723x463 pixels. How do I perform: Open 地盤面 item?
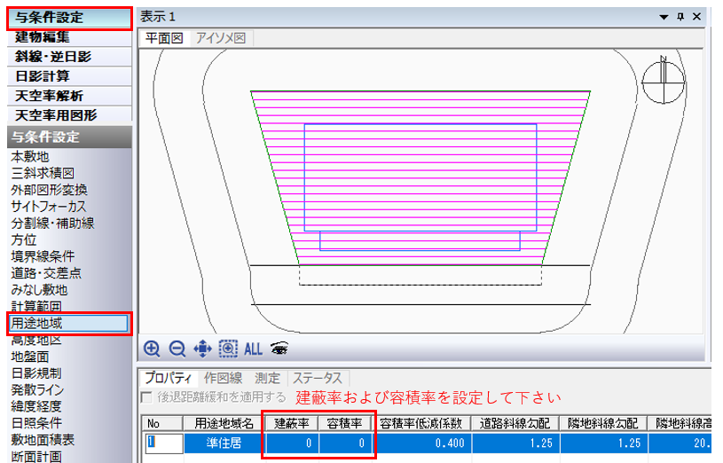tap(30, 357)
